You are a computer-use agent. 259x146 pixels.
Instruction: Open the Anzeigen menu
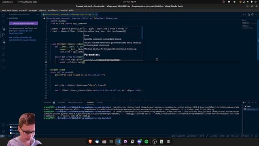coord(33,11)
